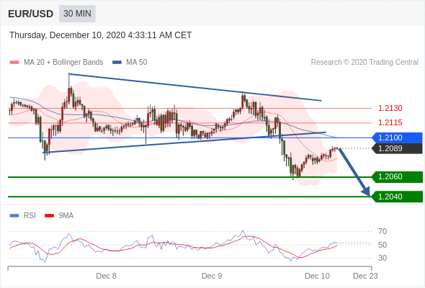
Task: Toggle the 9MA legend marker
Action: (49, 216)
